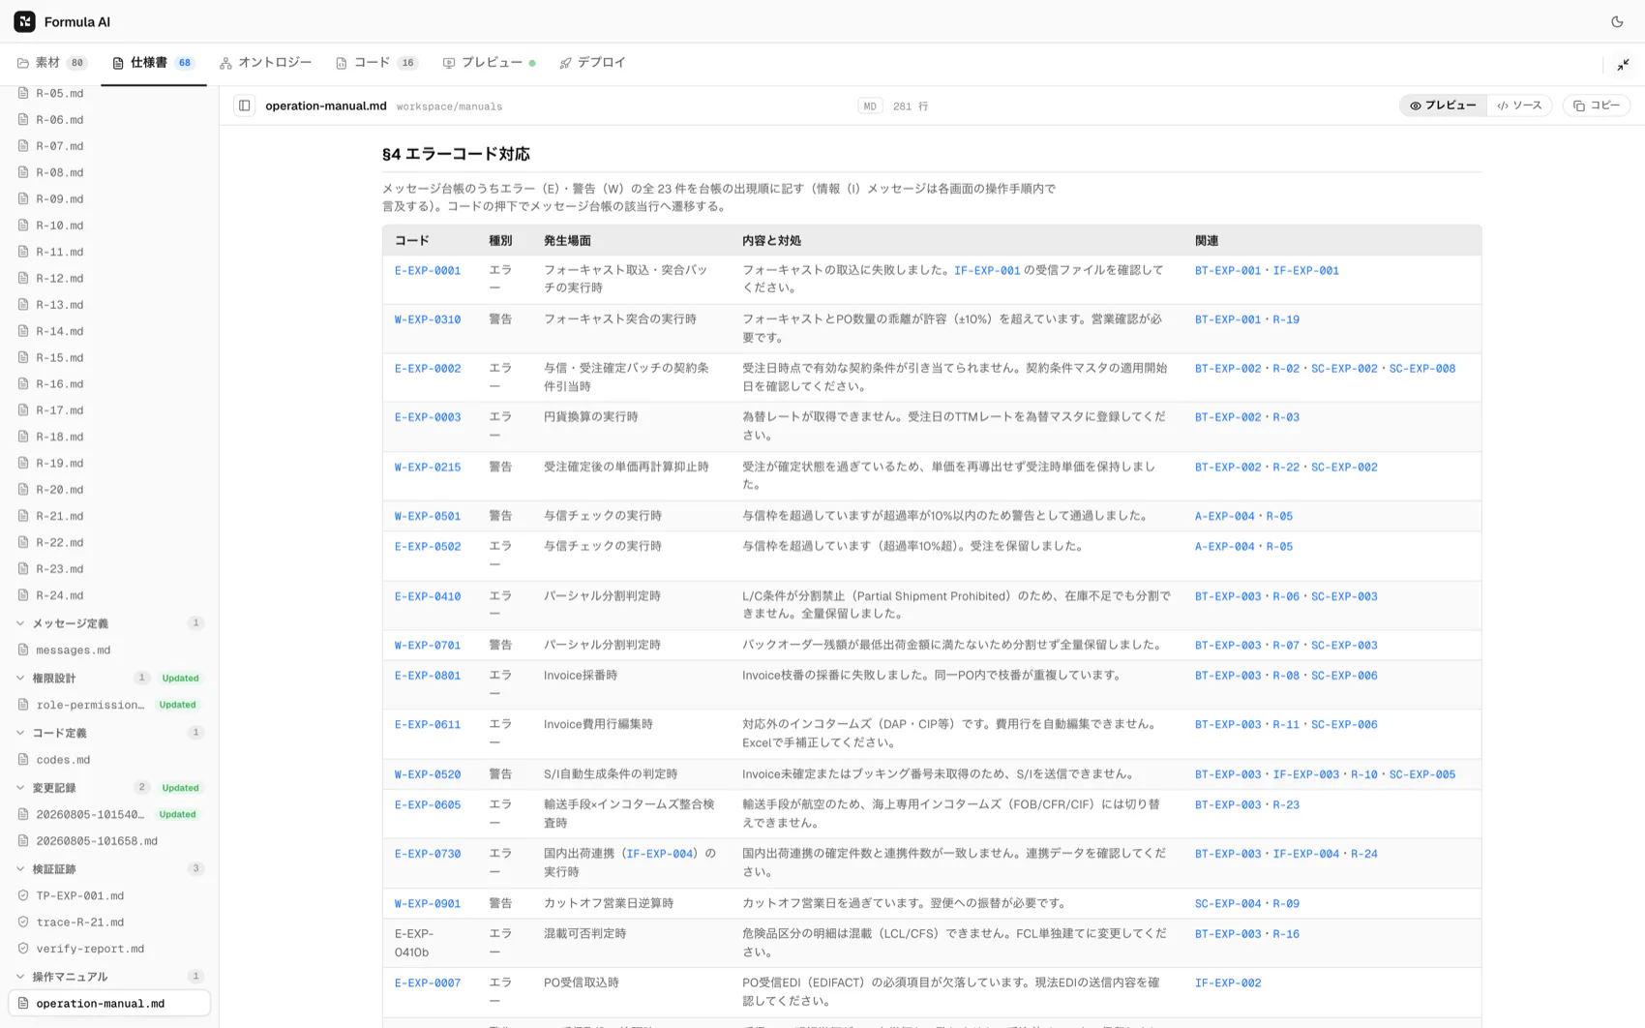Screen dimensions: 1645x1028
Task: Click file icon next to R-15.md
Action: point(23,357)
